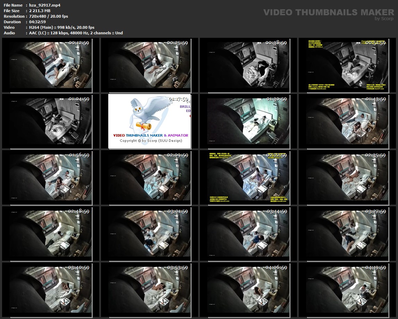Click the 03:40:59 timestamp marker
Image resolution: width=398 pixels, height=319 pixels.
coord(79,268)
